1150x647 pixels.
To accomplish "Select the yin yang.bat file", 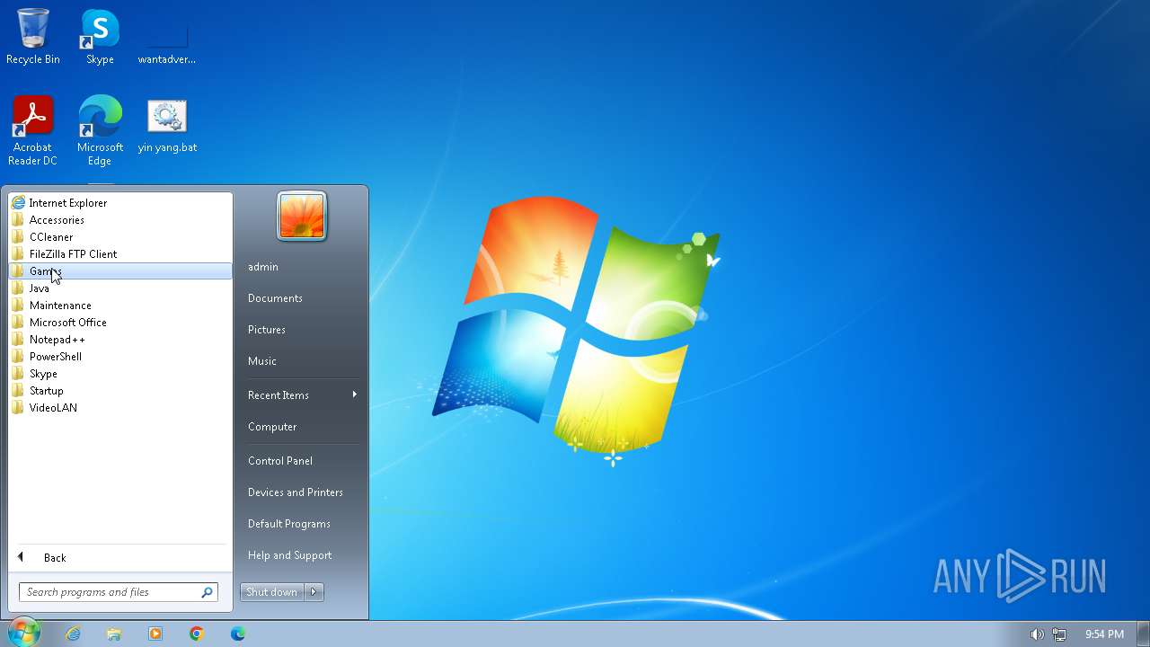I will (167, 126).
